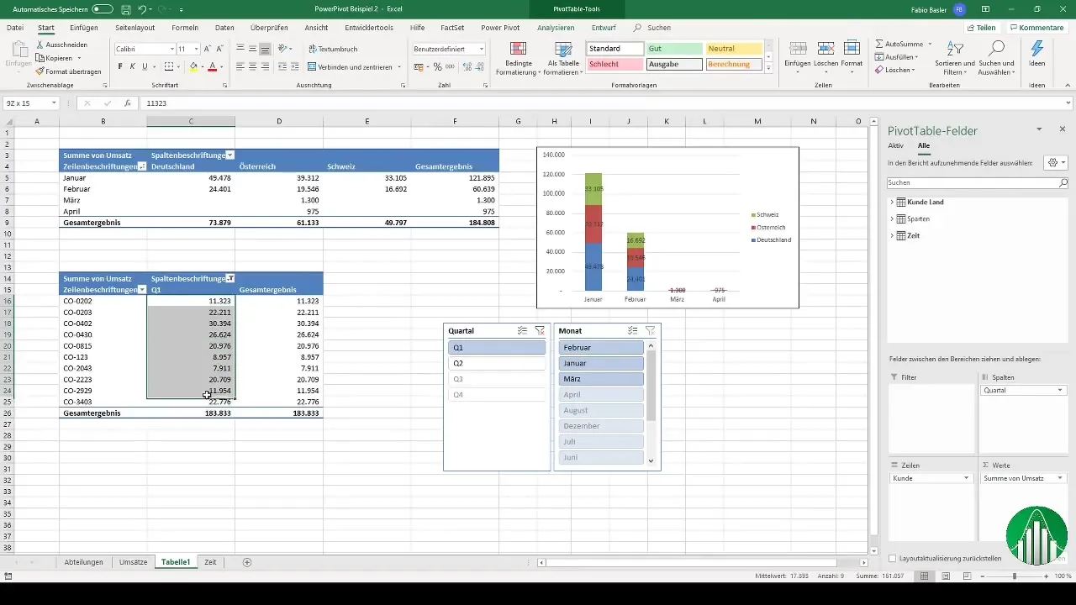1076x605 pixels.
Task: Save workbook from quick access toolbar
Action: click(125, 9)
